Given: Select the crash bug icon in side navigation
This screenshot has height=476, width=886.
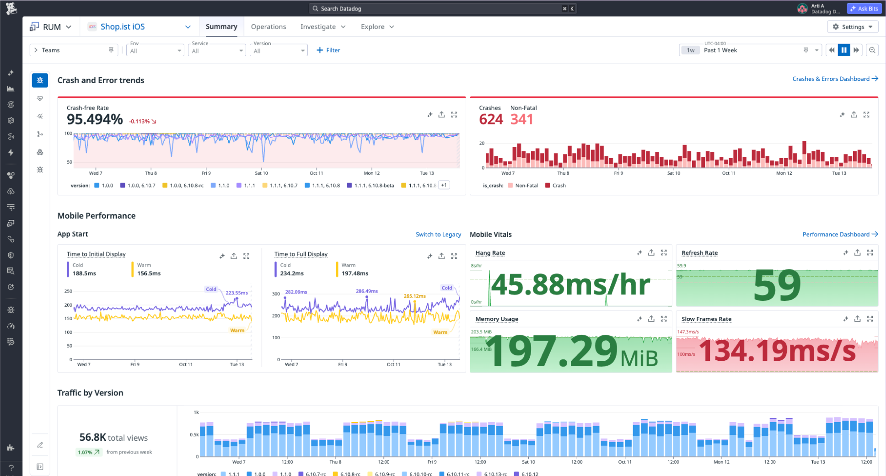Looking at the screenshot, I should coord(40,80).
